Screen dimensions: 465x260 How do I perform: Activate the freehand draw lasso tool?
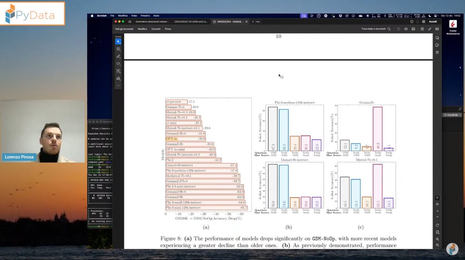119,64
